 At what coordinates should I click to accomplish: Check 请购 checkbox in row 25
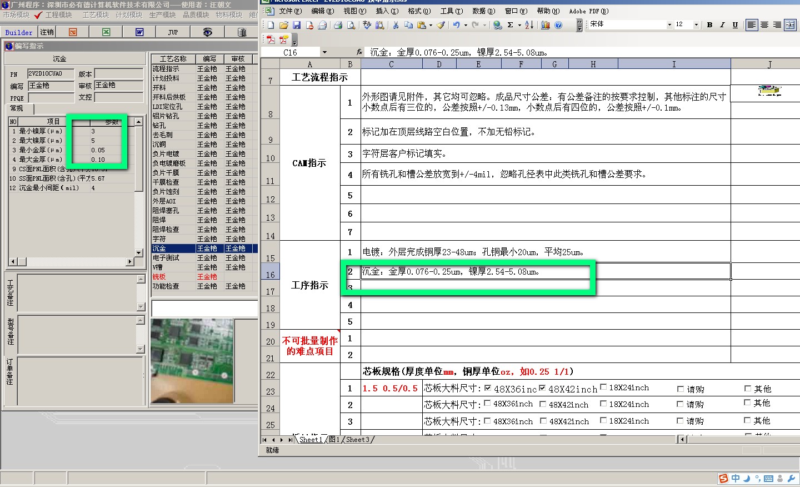point(680,421)
